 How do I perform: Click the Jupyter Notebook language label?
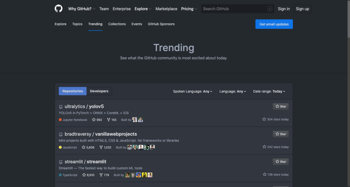click(x=75, y=120)
